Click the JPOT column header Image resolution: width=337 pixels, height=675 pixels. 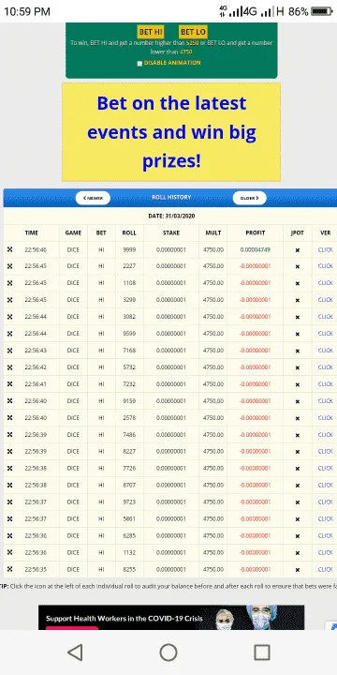[297, 232]
